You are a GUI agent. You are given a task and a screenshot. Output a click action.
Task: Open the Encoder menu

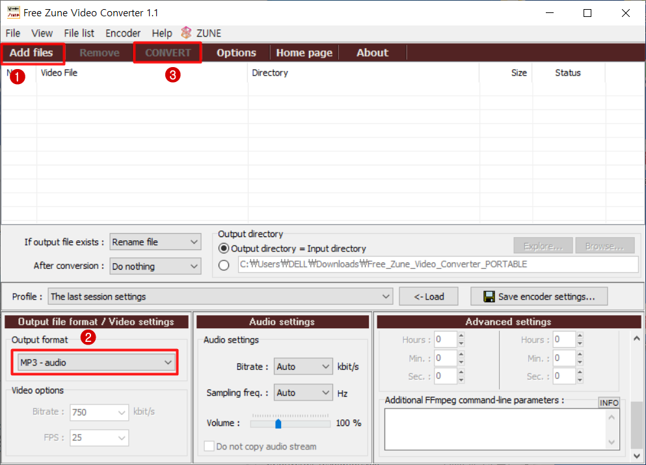pyautogui.click(x=123, y=33)
